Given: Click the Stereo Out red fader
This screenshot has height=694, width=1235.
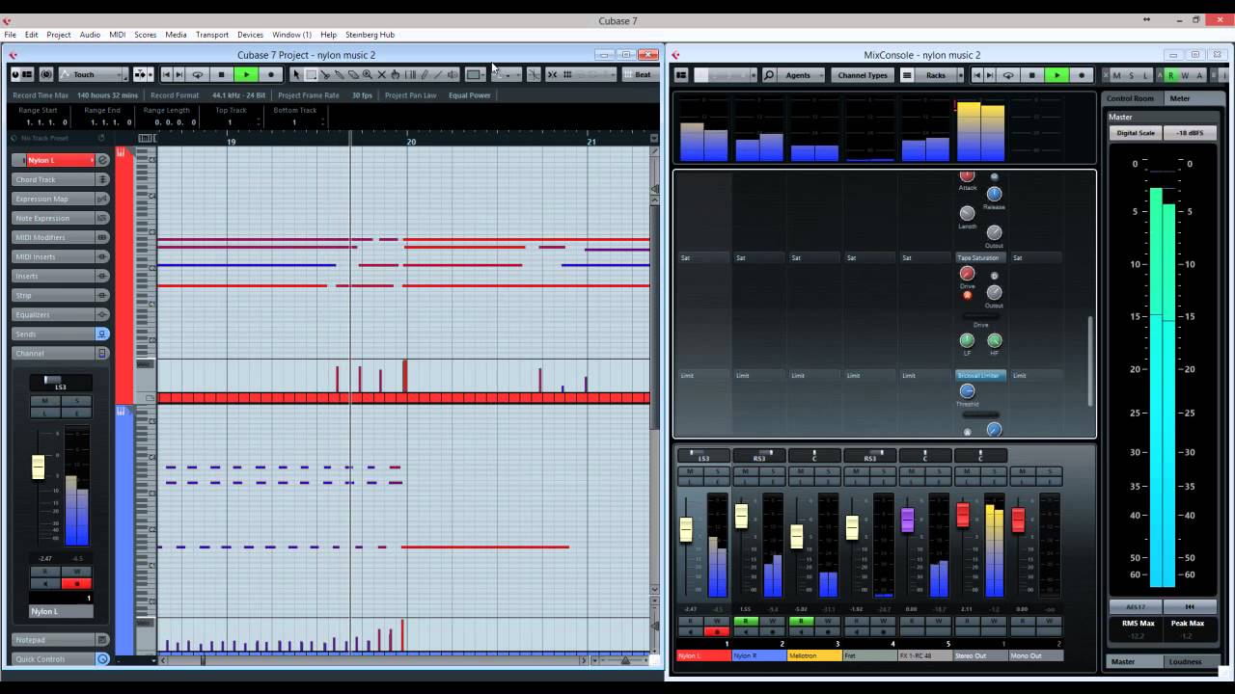Looking at the screenshot, I should pos(962,515).
